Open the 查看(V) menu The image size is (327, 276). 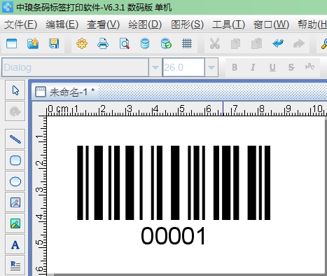(104, 25)
